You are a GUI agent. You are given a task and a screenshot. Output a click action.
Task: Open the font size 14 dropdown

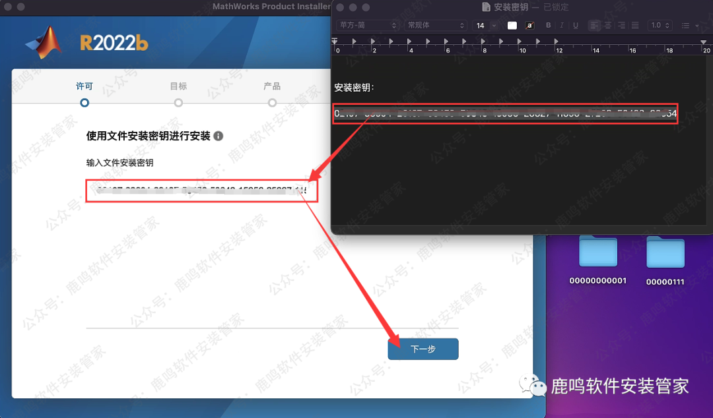click(x=485, y=25)
